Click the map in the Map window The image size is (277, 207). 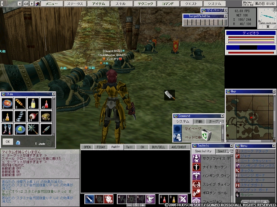[x=250, y=117]
